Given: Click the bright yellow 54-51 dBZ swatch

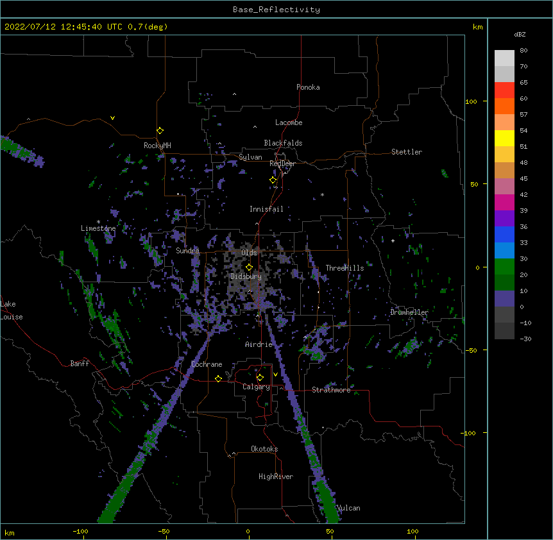Looking at the screenshot, I should pyautogui.click(x=504, y=138).
